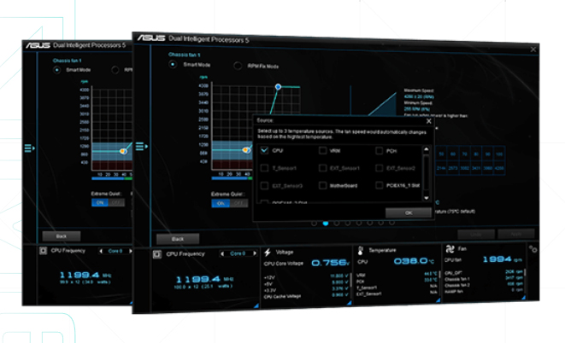Uncheck the CPU temperature source checkbox

coord(264,150)
